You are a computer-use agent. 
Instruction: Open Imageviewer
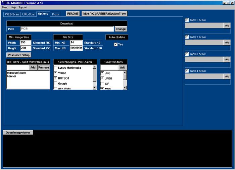coord(18,132)
